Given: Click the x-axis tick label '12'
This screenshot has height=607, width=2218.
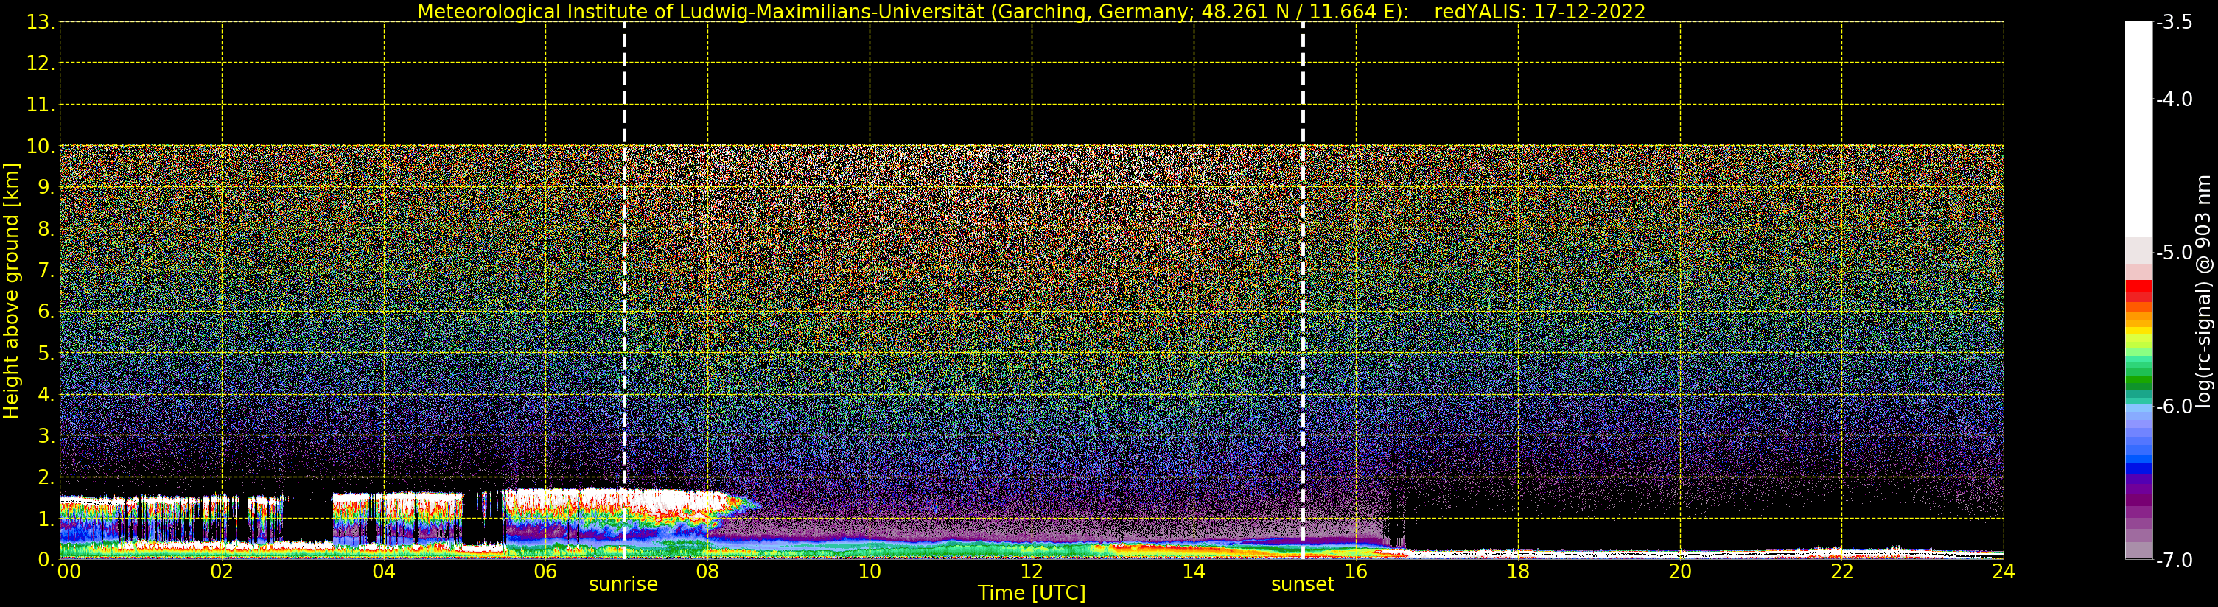Looking at the screenshot, I should 1032,572.
